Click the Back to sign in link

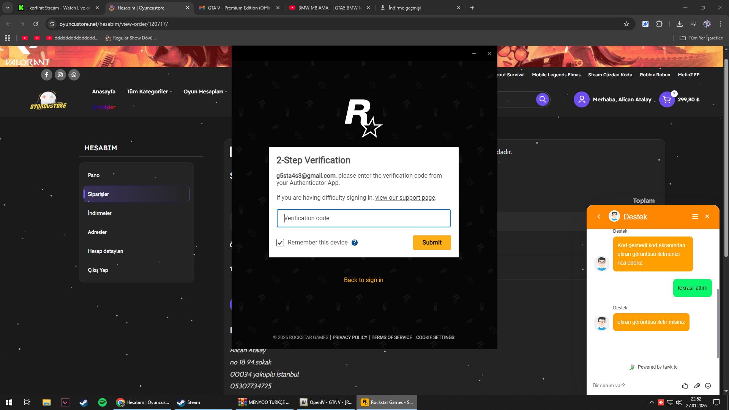(x=364, y=280)
